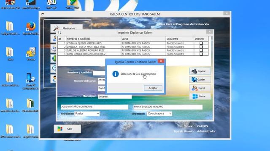Open the Mozilla Firefox desktop shortcut
The image size is (270, 151).
point(31,28)
